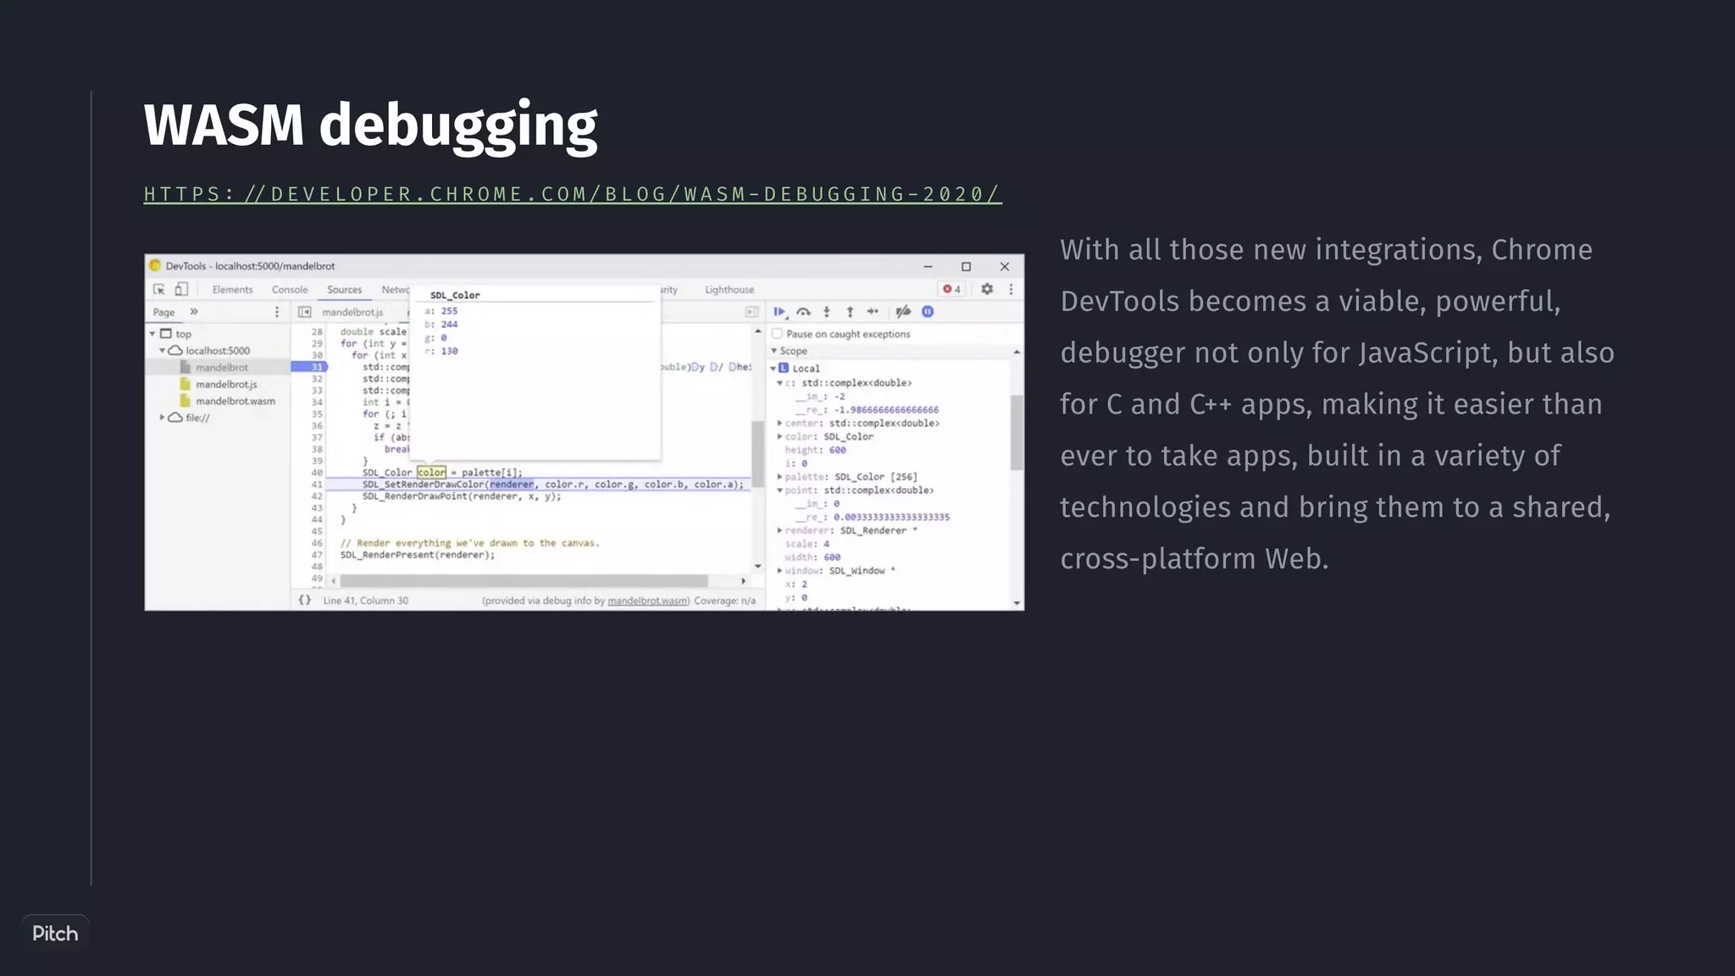
Task: Step over next function call
Action: point(803,312)
